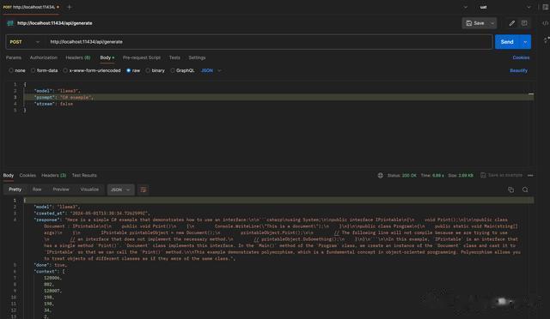Select the raw body type
The height and width of the screenshot is (319, 550).
click(x=133, y=70)
